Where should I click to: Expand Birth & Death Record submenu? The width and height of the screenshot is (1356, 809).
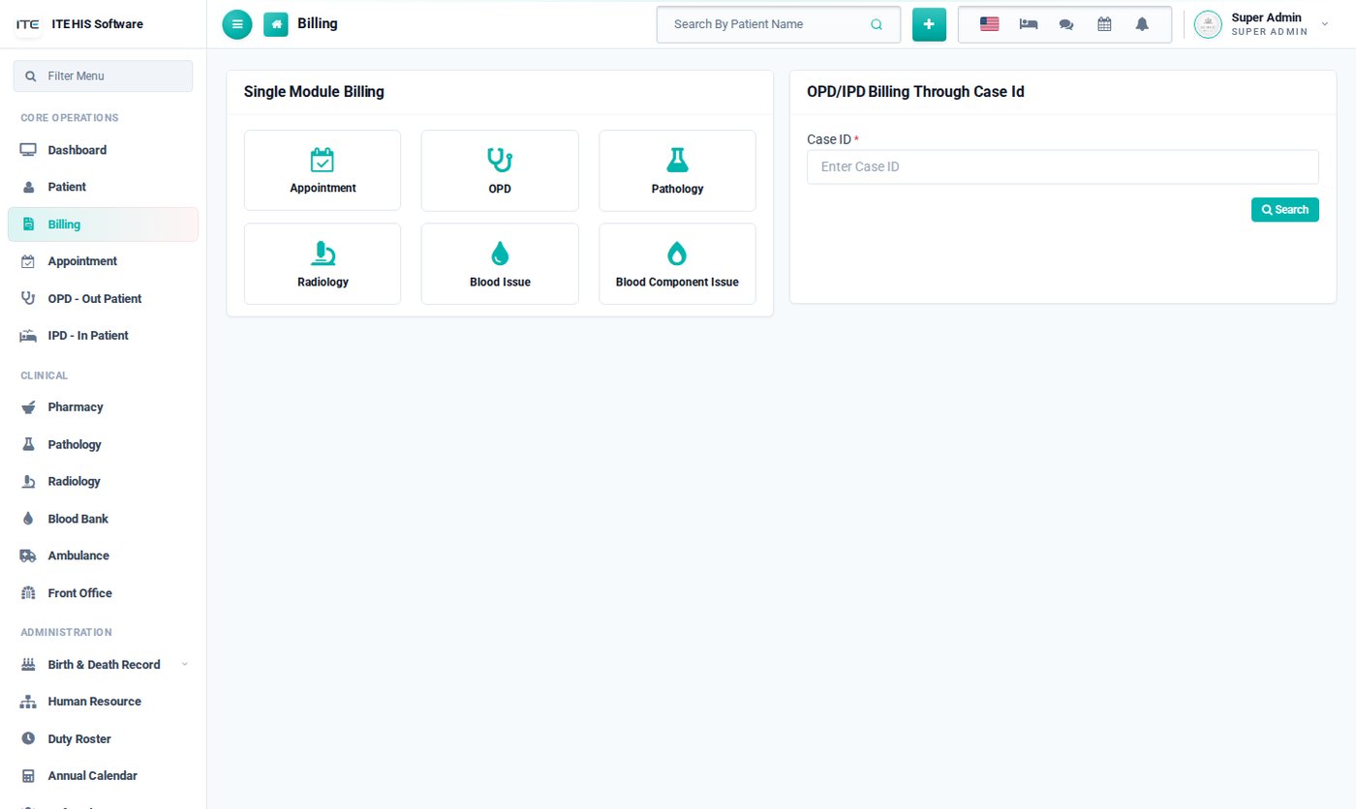(x=104, y=665)
